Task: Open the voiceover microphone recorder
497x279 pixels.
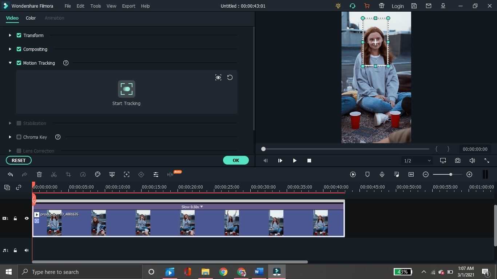Action: [x=382, y=175]
